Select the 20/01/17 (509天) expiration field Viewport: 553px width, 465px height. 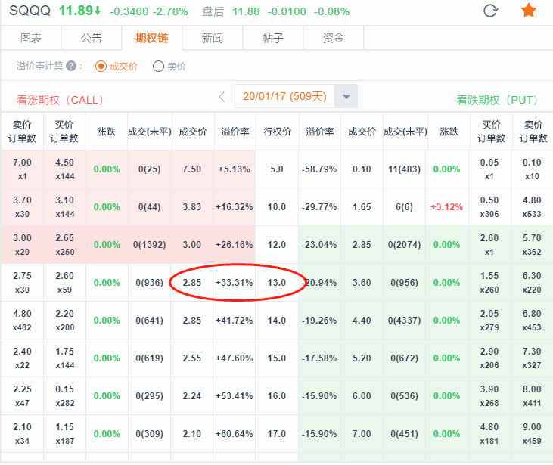coord(284,96)
